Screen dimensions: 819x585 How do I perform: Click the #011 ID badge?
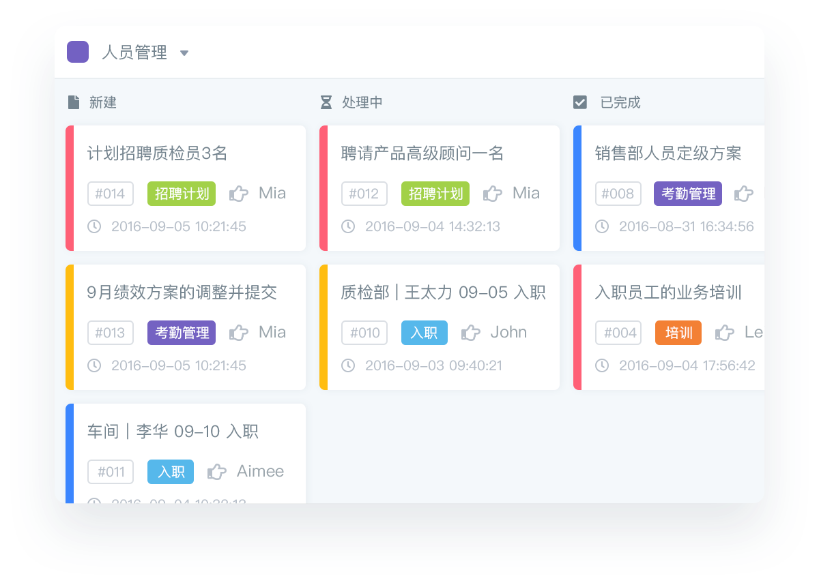pyautogui.click(x=111, y=472)
